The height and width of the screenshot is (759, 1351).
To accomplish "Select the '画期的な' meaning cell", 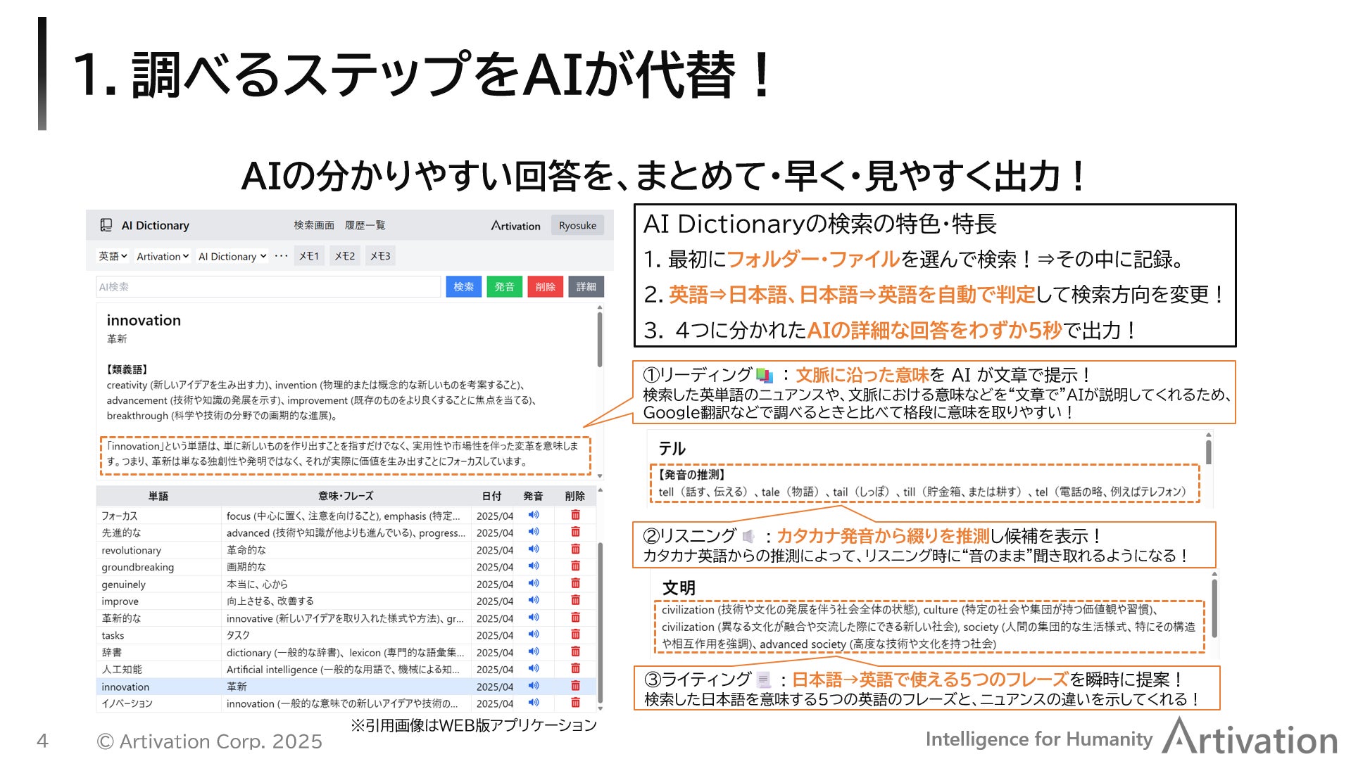I will point(346,566).
